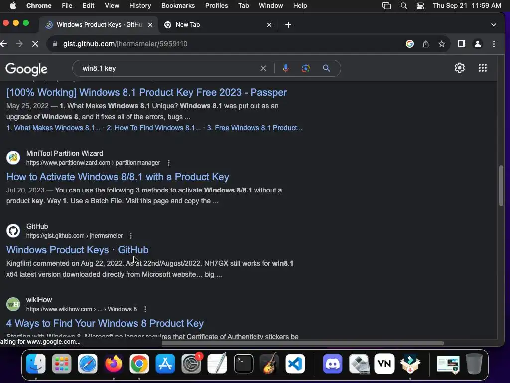Follow 'What Makes Windows 8.1' sublink
Viewport: 510px width, 383px height.
[53, 128]
